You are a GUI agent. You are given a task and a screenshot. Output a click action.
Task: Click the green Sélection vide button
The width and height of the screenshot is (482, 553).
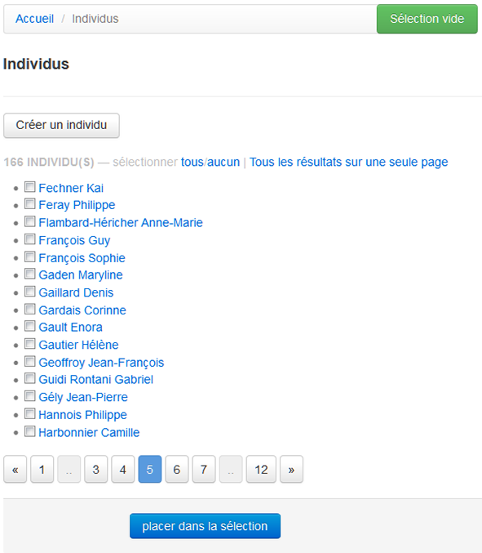[427, 19]
